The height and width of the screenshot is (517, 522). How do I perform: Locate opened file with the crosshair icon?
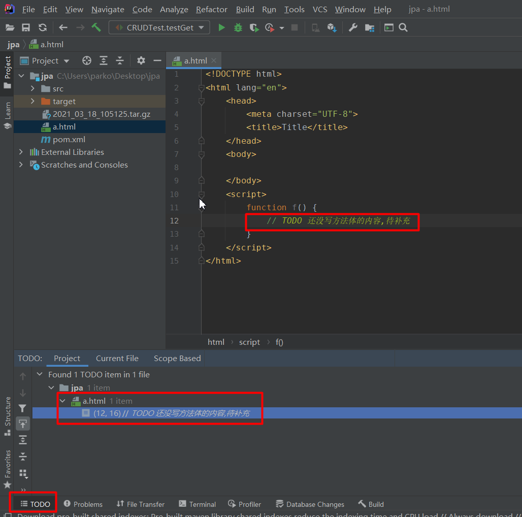(x=86, y=60)
